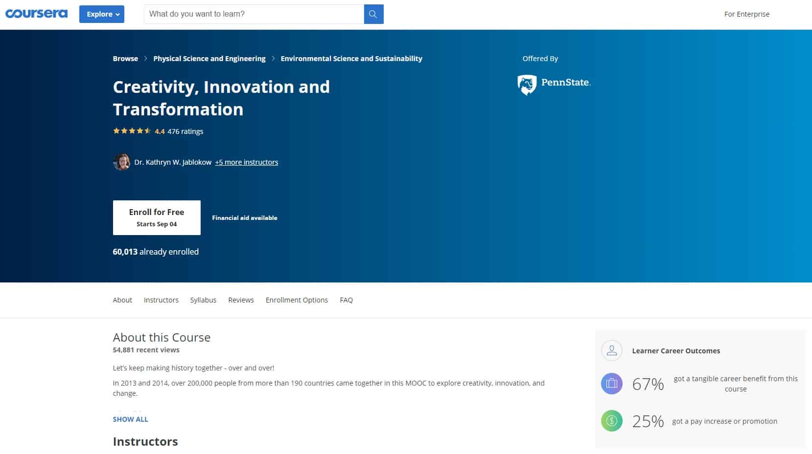Click the Learner Career Outcomes person icon
Viewport: 812px width, 454px height.
point(611,350)
